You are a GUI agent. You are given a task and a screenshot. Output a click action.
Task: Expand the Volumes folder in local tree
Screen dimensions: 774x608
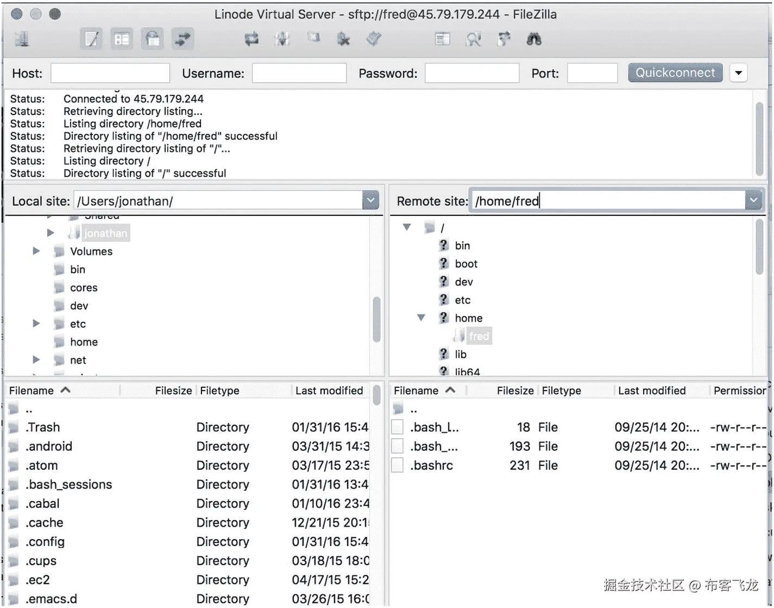(x=36, y=251)
